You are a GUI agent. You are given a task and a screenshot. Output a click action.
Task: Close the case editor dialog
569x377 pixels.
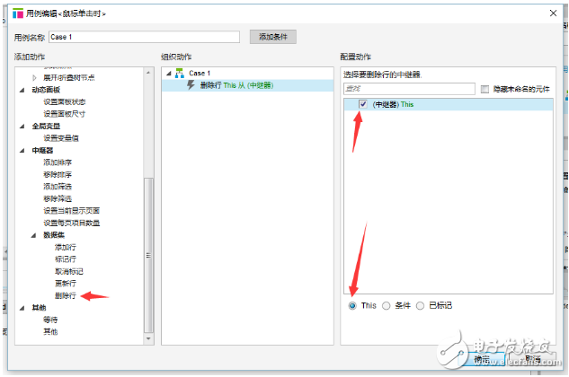(551, 13)
